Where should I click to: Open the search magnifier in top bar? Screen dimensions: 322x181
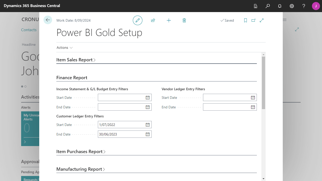pyautogui.click(x=268, y=6)
